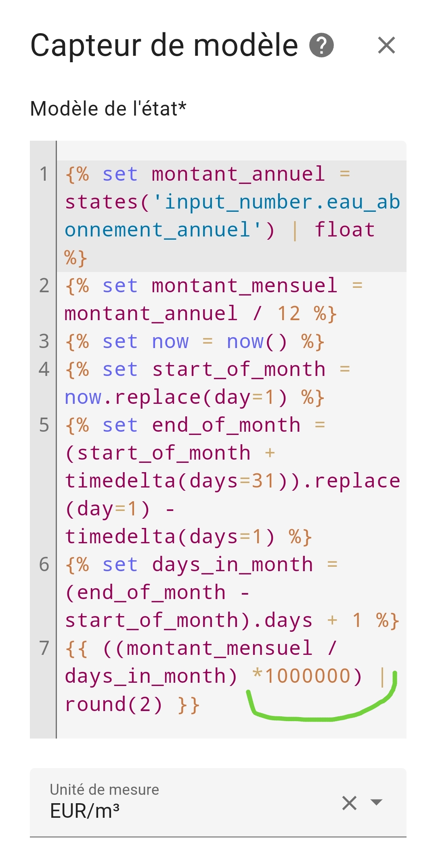The width and height of the screenshot is (436, 859).
Task: Select line number 4 in code gutter
Action: pyautogui.click(x=44, y=369)
